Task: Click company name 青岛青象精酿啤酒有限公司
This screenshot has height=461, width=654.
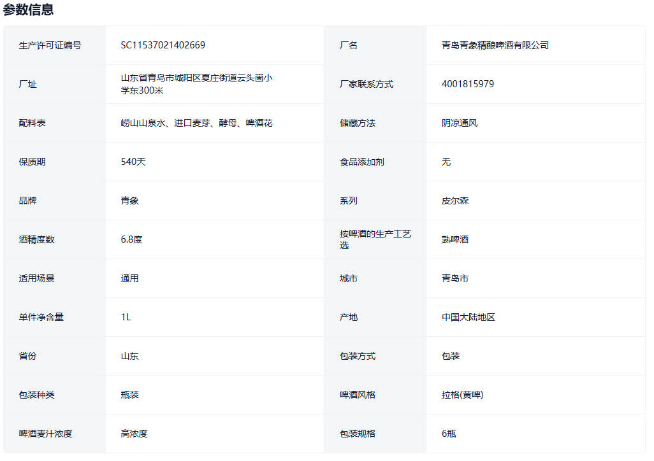Action: click(495, 45)
